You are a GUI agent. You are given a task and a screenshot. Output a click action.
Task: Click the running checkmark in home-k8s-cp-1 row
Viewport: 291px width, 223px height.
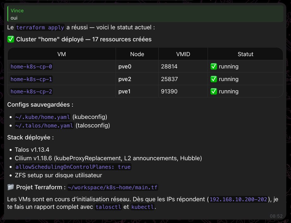coord(214,79)
